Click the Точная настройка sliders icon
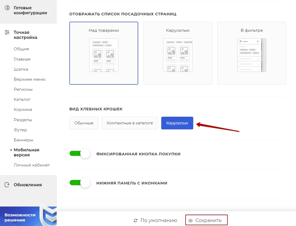The height and width of the screenshot is (226, 296). pyautogui.click(x=7, y=32)
